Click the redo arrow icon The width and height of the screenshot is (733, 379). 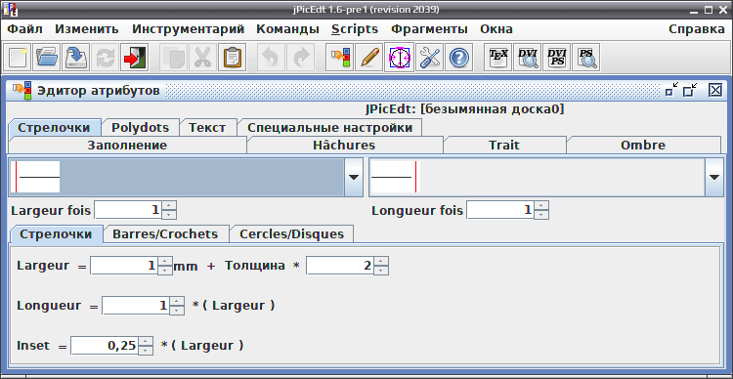click(x=300, y=58)
